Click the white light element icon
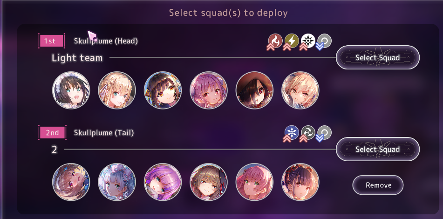 [308, 41]
